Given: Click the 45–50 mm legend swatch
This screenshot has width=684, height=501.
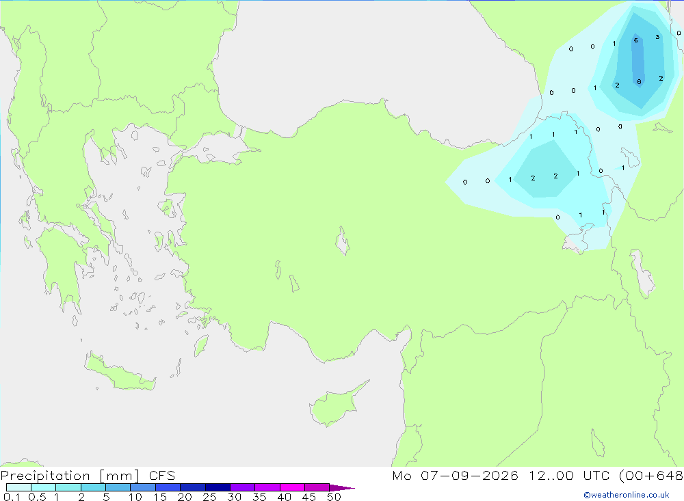Looking at the screenshot, I should (x=317, y=487).
